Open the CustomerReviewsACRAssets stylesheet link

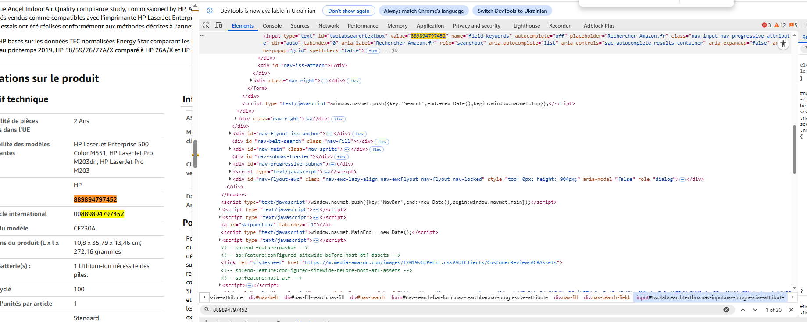click(x=431, y=262)
